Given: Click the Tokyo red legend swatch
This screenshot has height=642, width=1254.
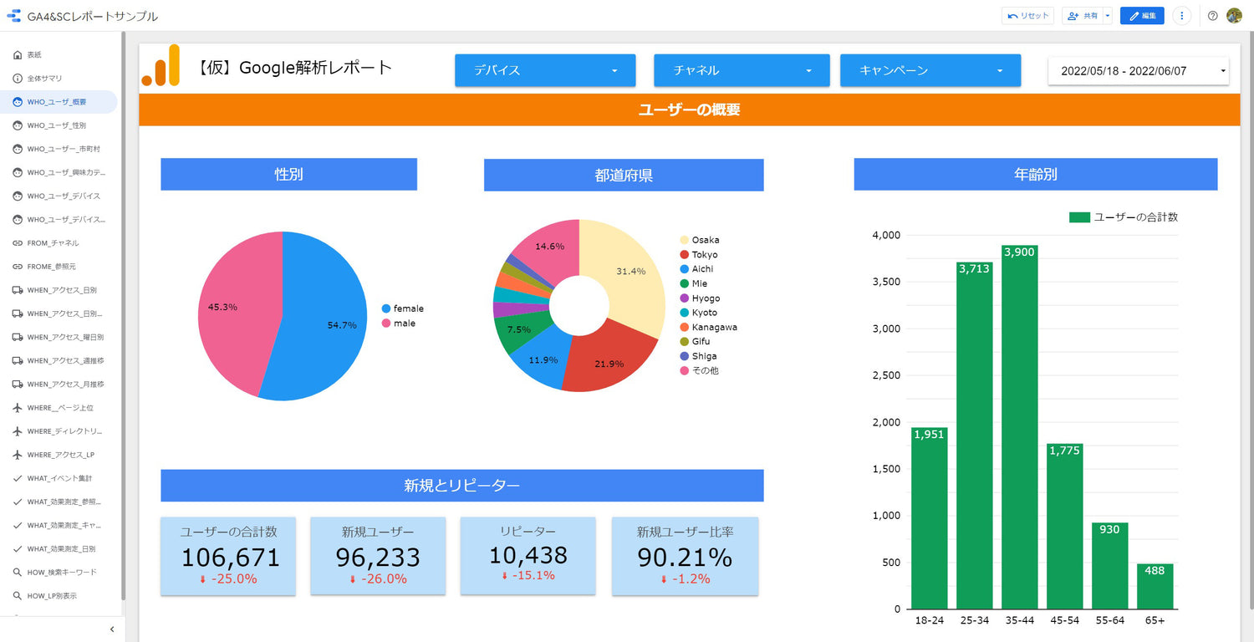Looking at the screenshot, I should [x=685, y=255].
